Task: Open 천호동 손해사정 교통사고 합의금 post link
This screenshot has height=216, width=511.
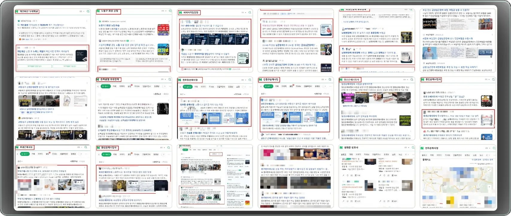Action: tap(201, 105)
